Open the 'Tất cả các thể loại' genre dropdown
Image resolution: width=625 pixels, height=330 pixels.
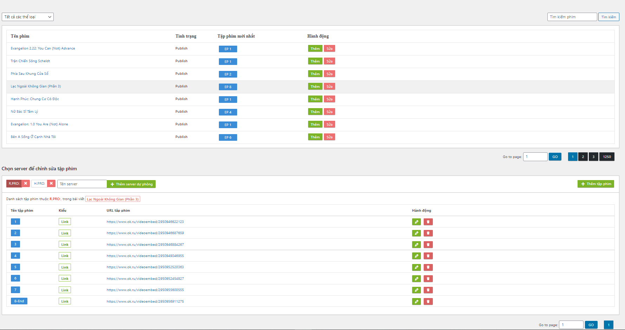[28, 17]
